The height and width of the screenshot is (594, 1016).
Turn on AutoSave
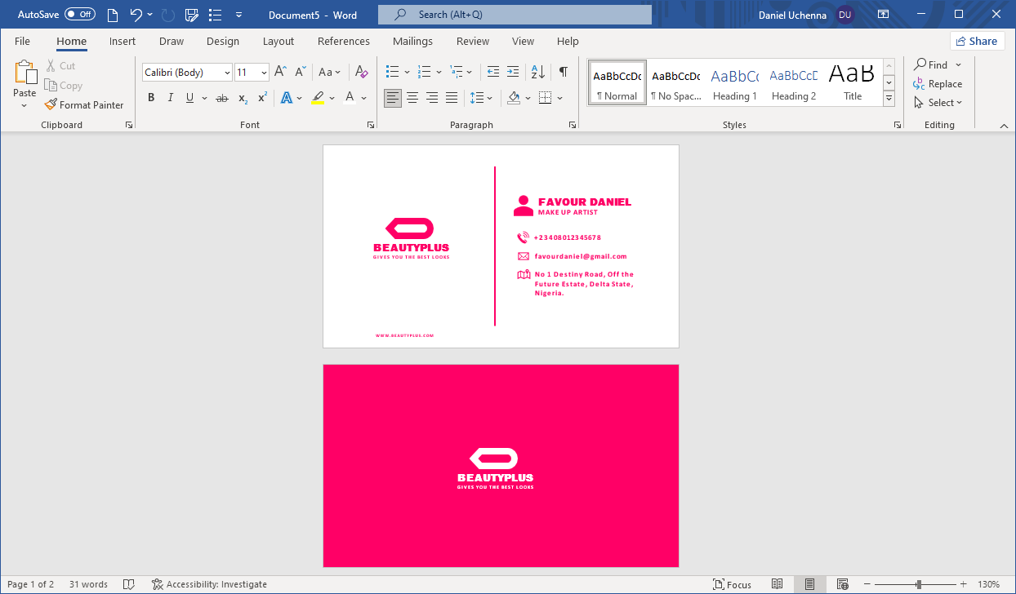point(78,14)
